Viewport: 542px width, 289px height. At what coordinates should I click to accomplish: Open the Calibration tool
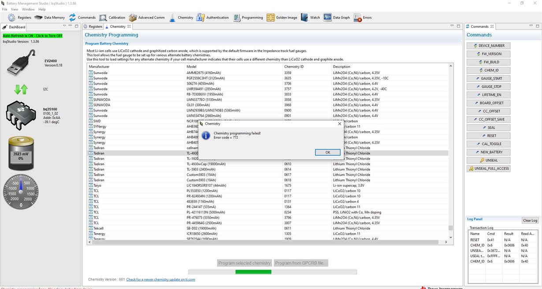pos(112,18)
